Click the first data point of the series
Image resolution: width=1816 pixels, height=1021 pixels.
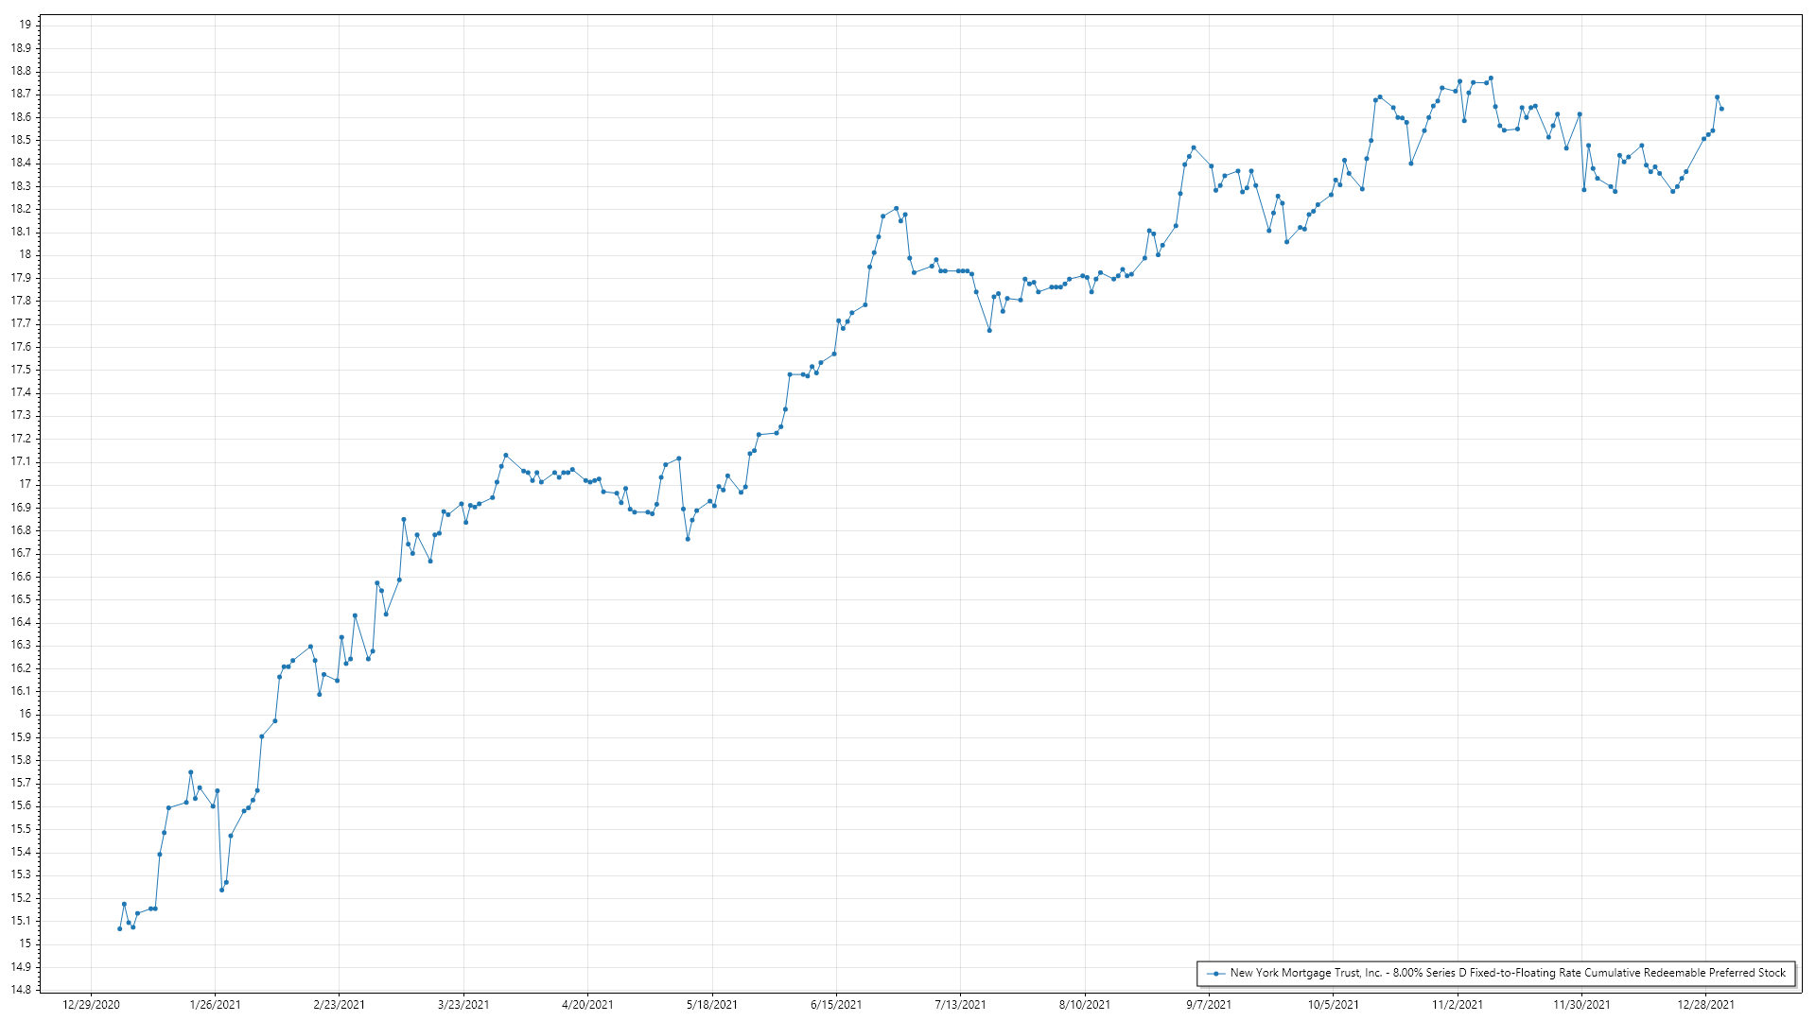[119, 928]
